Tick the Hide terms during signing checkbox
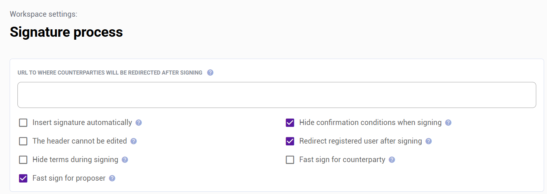547x194 pixels. (x=23, y=160)
